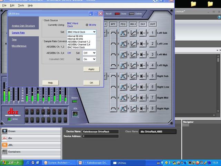Open delay block for Left Low

point(143,44)
